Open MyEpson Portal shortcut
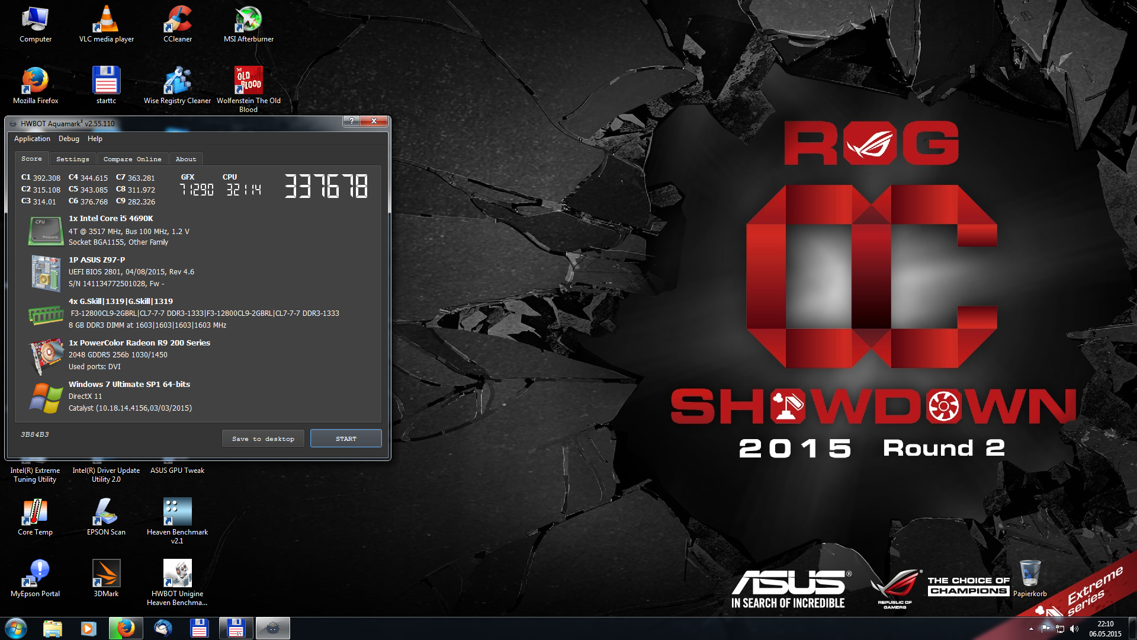Viewport: 1137px width, 640px height. point(36,578)
